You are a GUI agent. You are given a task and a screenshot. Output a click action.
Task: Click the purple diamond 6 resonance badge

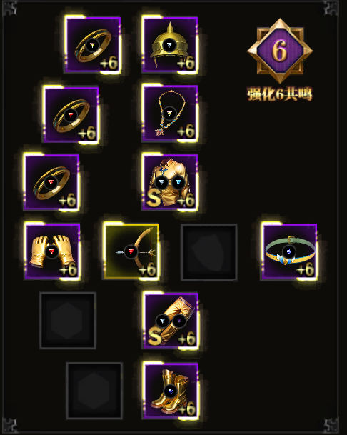[x=280, y=51]
